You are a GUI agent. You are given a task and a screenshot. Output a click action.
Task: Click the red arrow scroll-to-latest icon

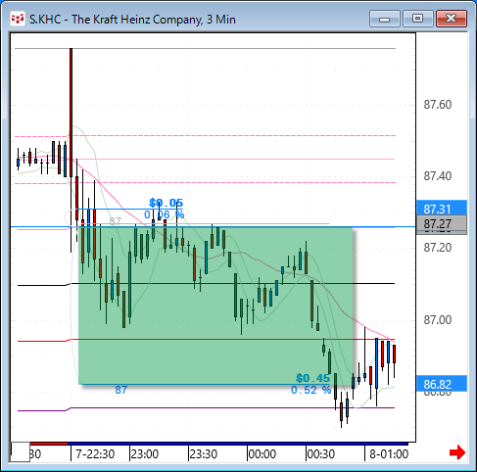point(457,452)
